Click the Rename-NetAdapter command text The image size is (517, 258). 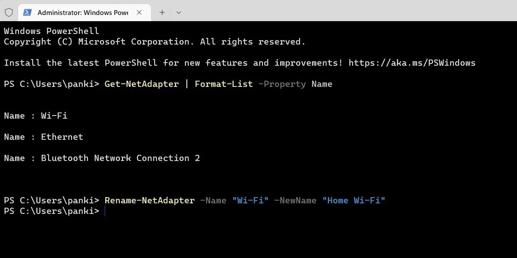[x=149, y=200]
